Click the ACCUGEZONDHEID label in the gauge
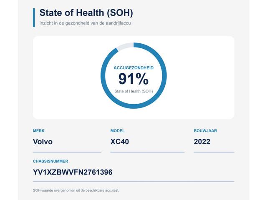This screenshot has width=267, height=200. tap(133, 68)
